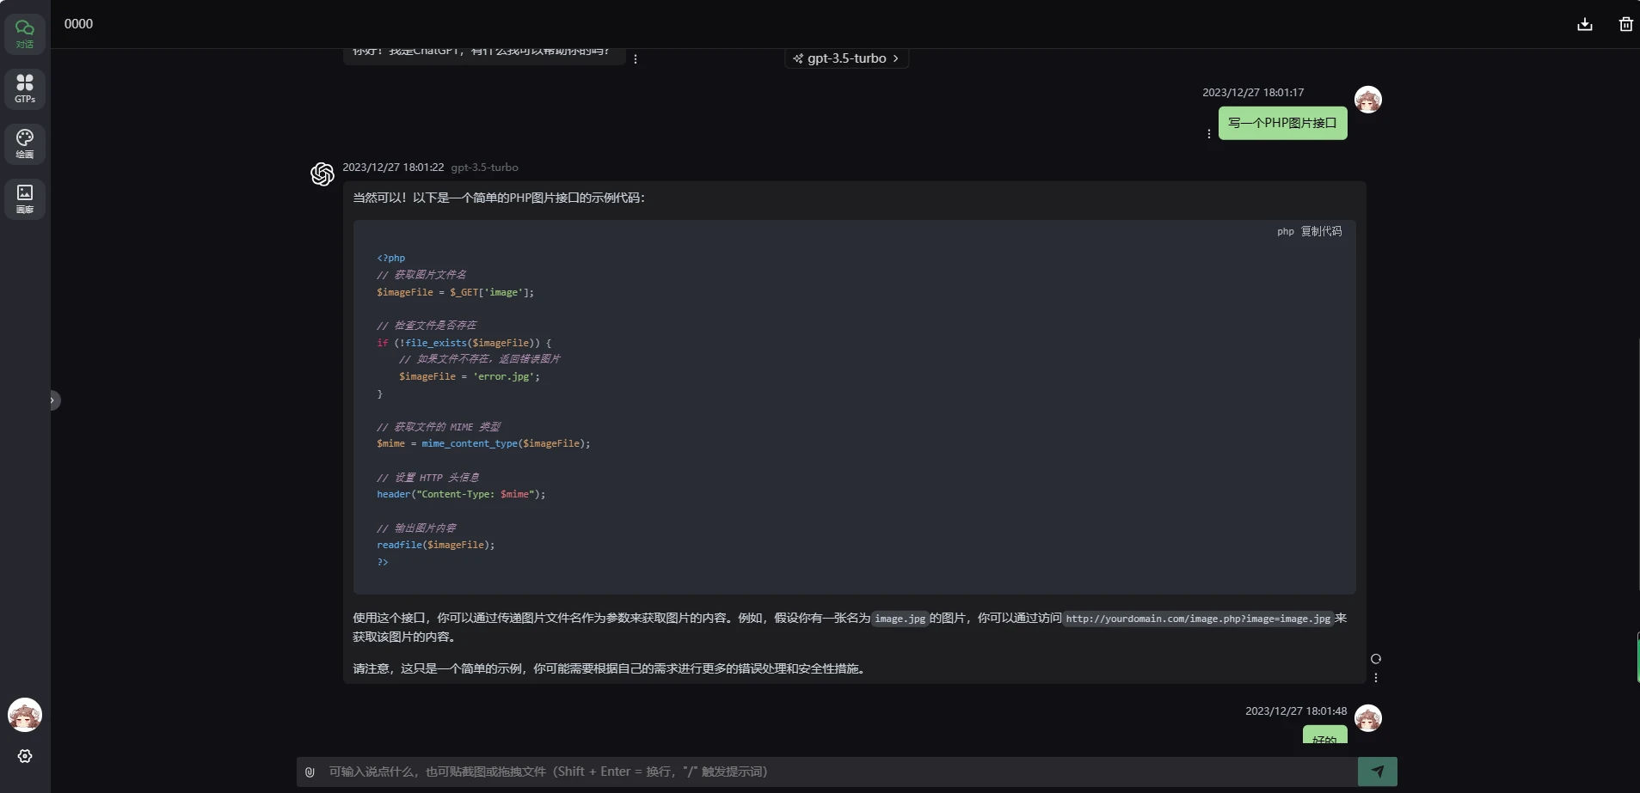
Task: Click the user avatar in the sidebar
Action: click(x=25, y=715)
